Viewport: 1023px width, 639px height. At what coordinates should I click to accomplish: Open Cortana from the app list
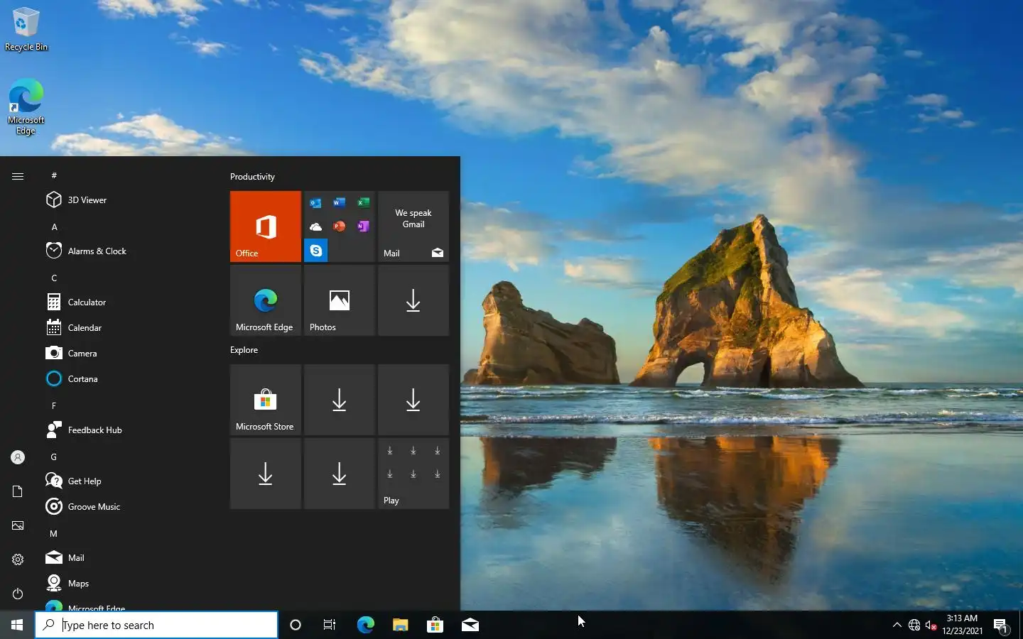click(x=128, y=379)
